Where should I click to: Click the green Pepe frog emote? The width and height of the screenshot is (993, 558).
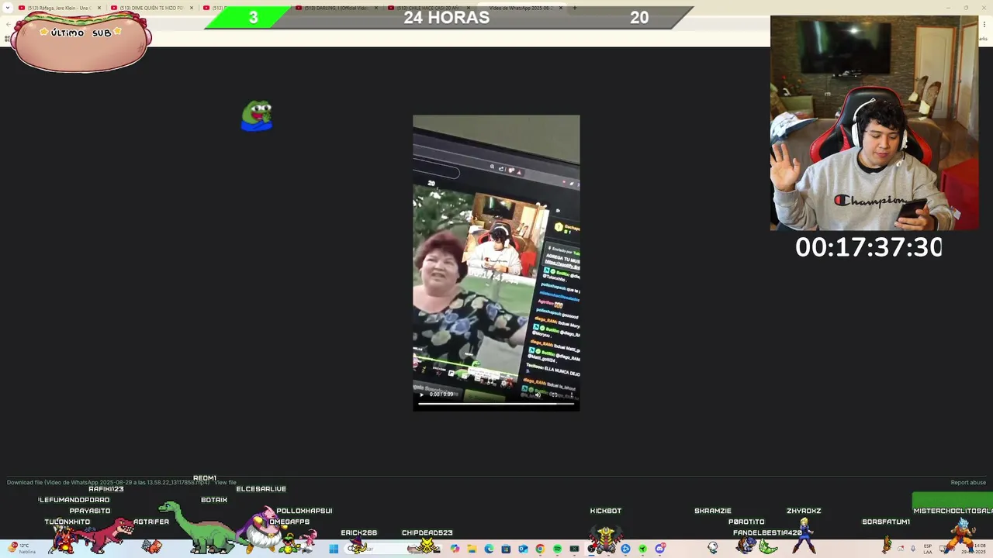coord(257,116)
